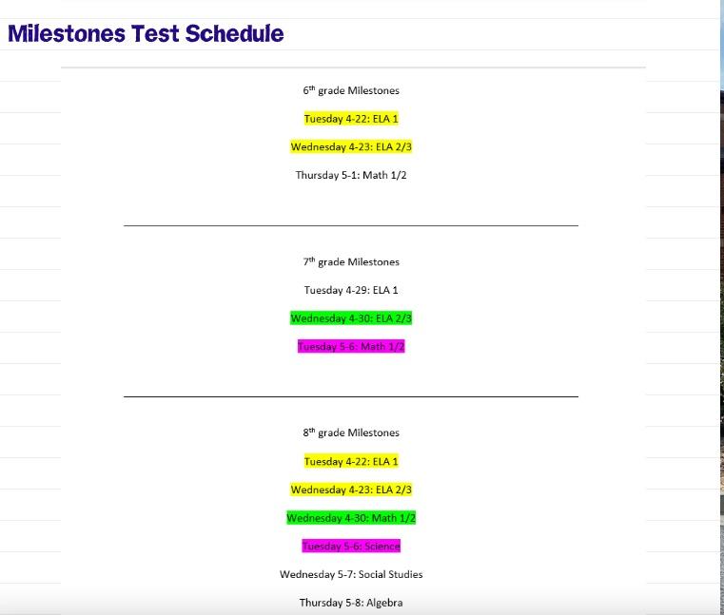Select the 7th grade Milestones title

coord(351,261)
